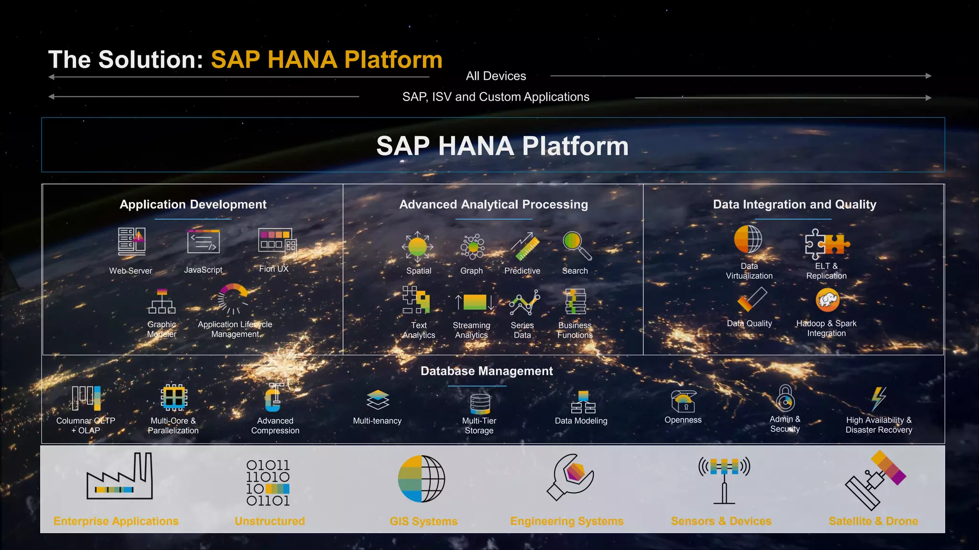Viewport: 979px width, 550px height.
Task: Click the 'Enterprise Applications' label
Action: (x=116, y=521)
